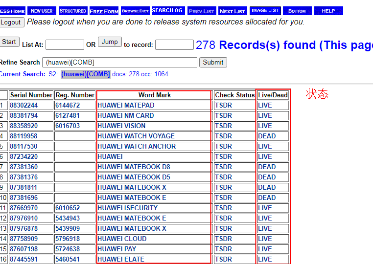The image size is (373, 264).
Task: Check TSDR status for serial 87381696
Action: (223, 198)
